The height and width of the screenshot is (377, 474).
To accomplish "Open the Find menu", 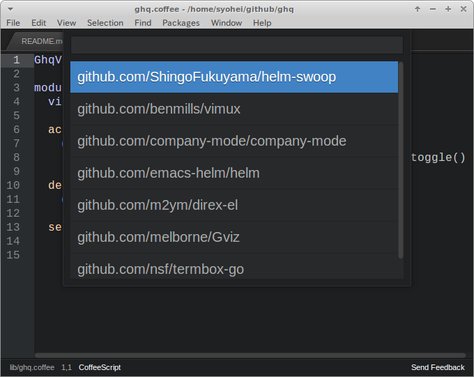I will tap(143, 23).
